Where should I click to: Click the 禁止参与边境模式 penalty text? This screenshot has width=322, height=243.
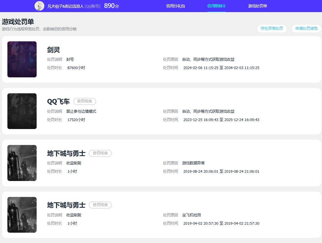(x=82, y=111)
